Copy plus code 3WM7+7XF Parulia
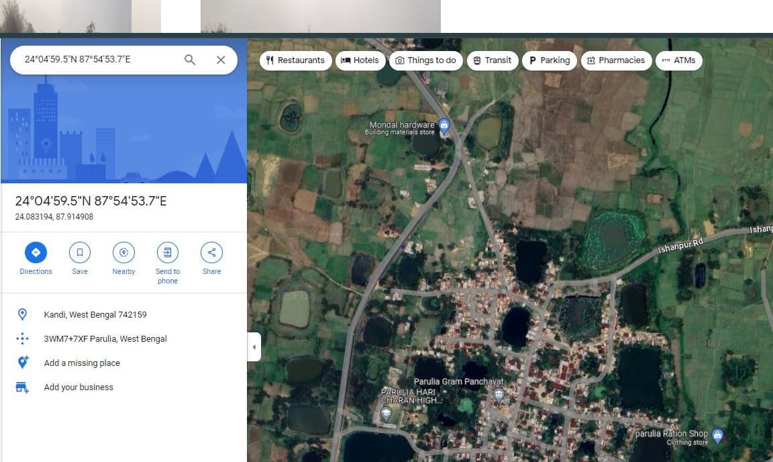Image resolution: width=773 pixels, height=462 pixels. pyautogui.click(x=105, y=338)
